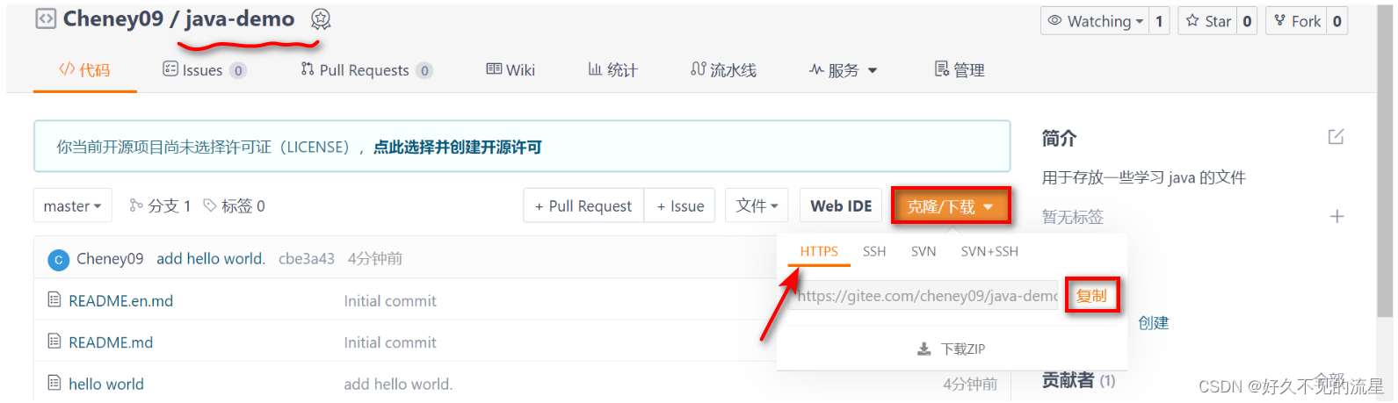Open commit hash cbe3a43
The image size is (1398, 403).
(x=307, y=258)
